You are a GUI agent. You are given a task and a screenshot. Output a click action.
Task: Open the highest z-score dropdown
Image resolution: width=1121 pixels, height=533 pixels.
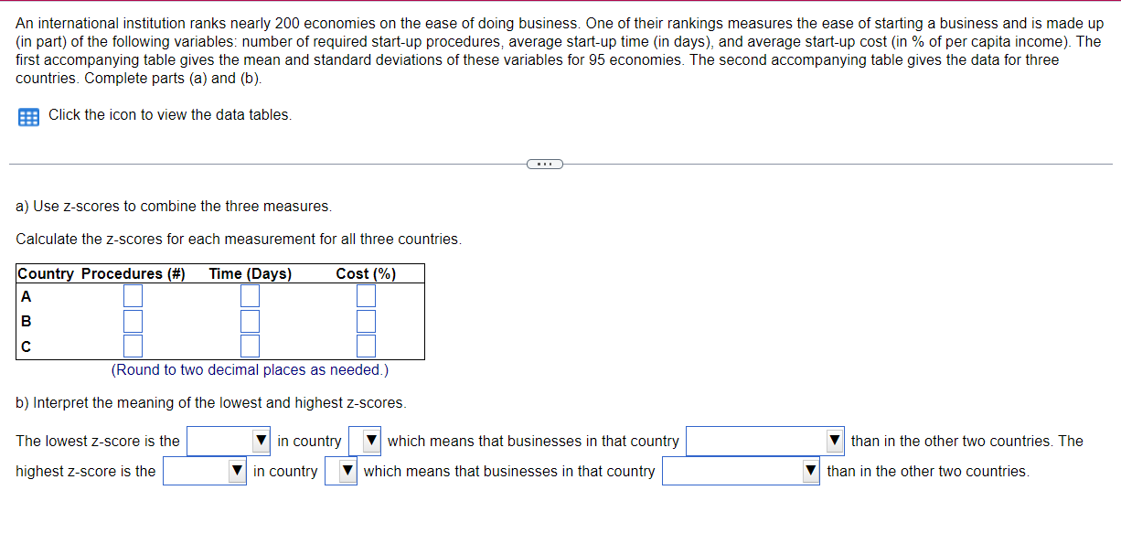click(204, 471)
